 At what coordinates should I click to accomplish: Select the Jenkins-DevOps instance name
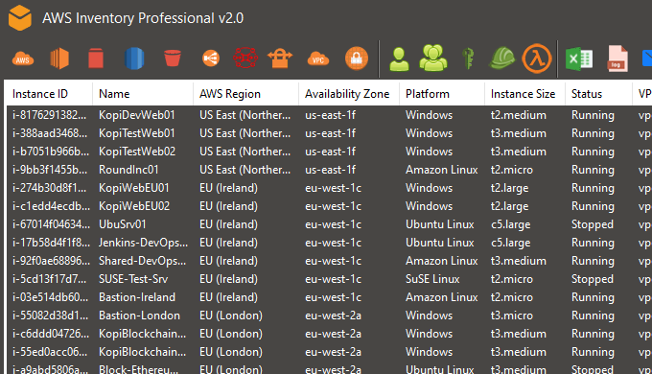(143, 243)
